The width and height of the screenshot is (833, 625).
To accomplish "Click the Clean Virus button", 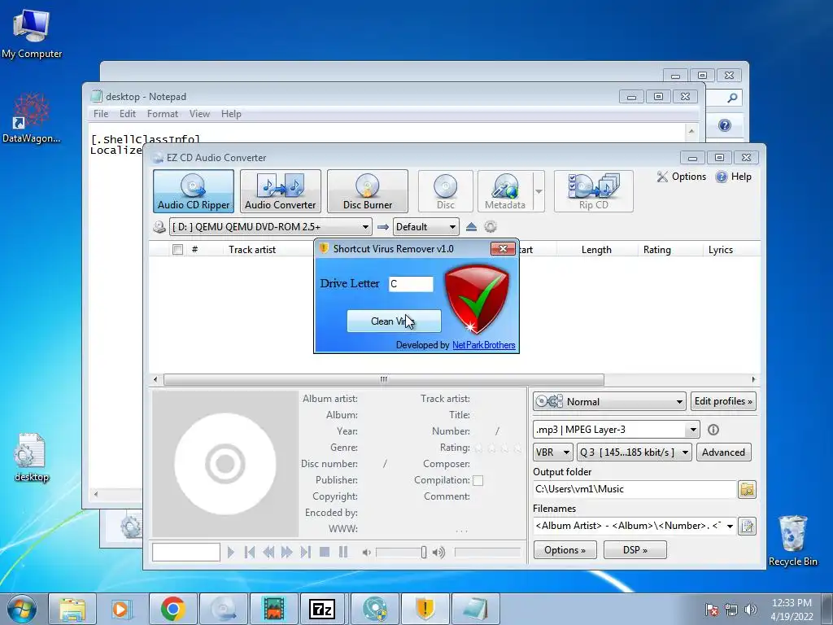I will (x=394, y=321).
